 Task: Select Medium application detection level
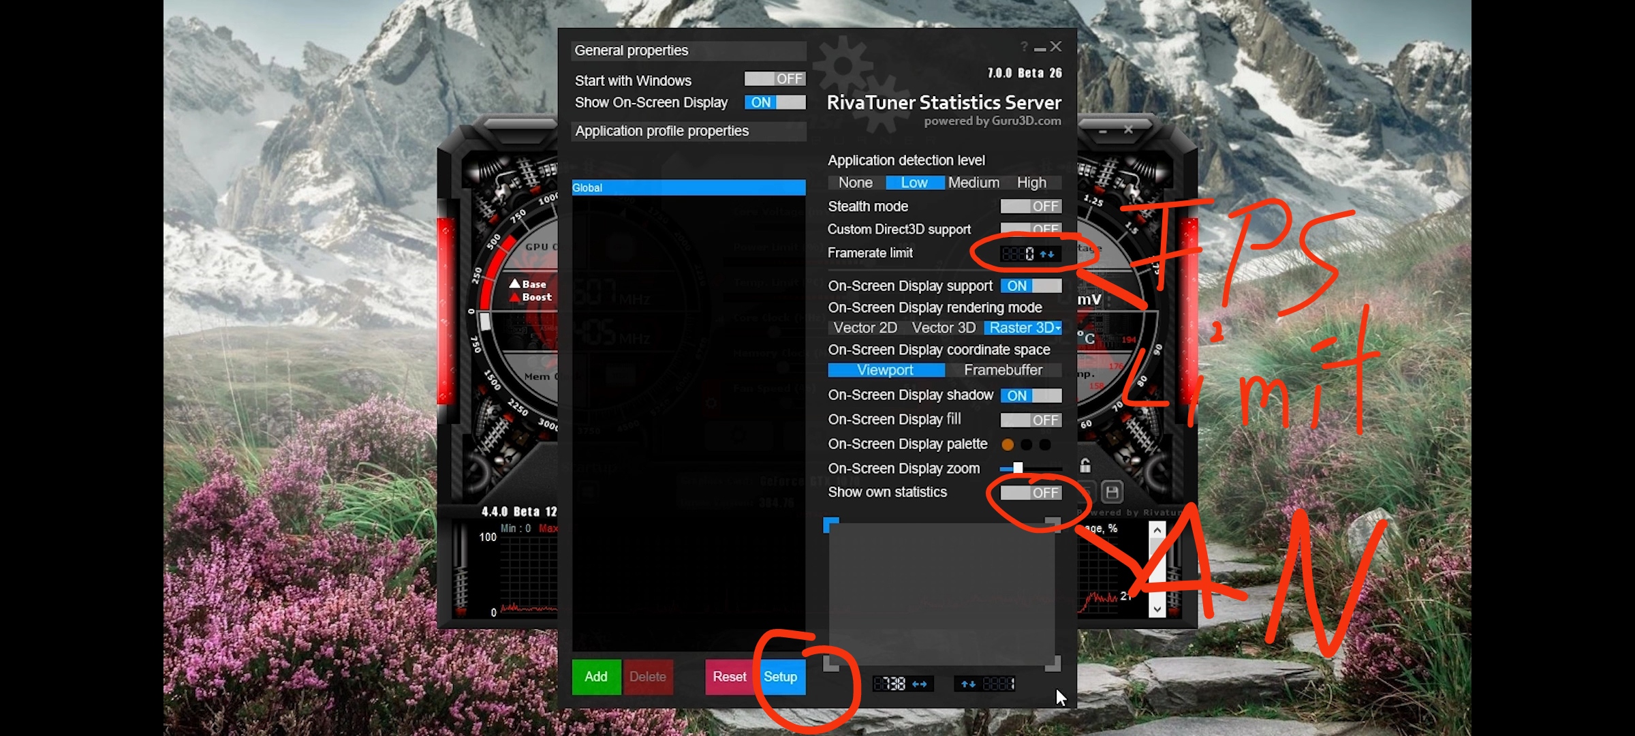pyautogui.click(x=974, y=183)
